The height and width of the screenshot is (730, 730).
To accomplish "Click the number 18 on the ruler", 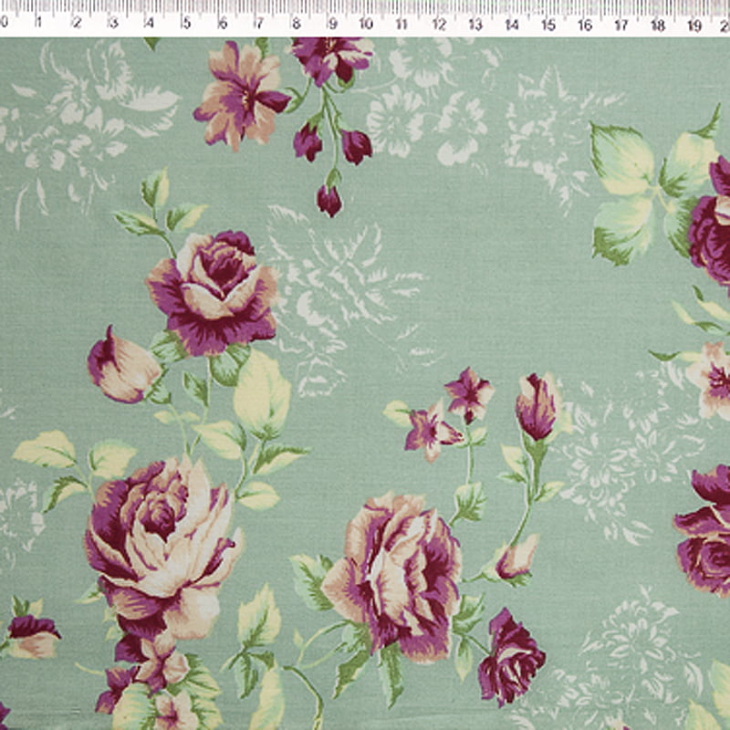I will pos(658,26).
